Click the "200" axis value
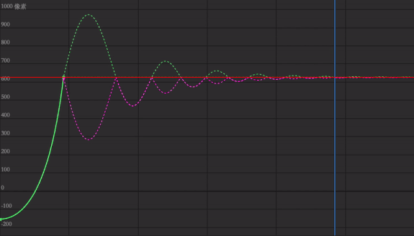The width and height of the screenshot is (414, 236). [6, 151]
